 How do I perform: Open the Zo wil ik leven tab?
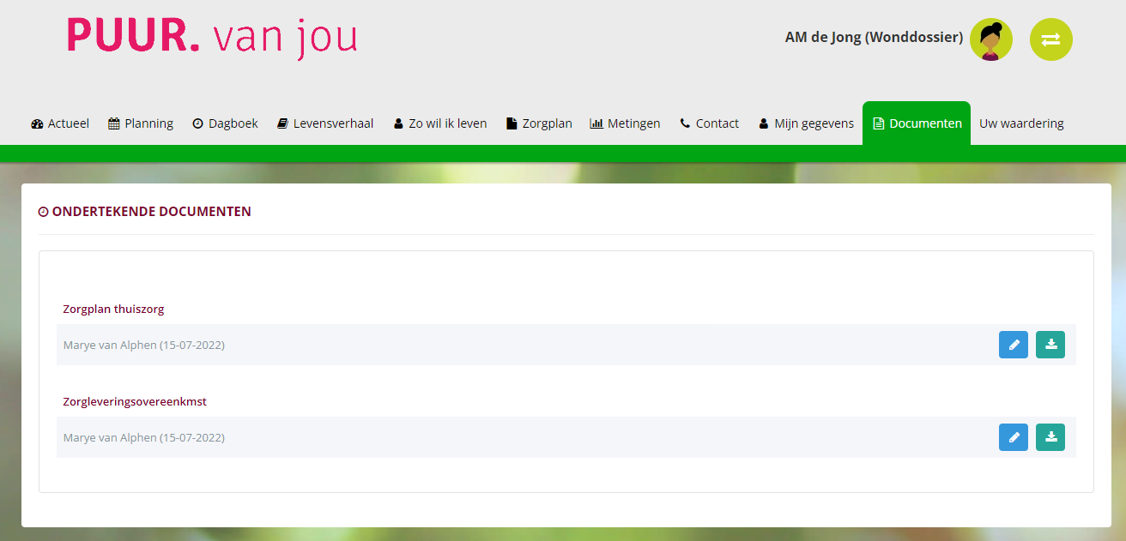[440, 123]
